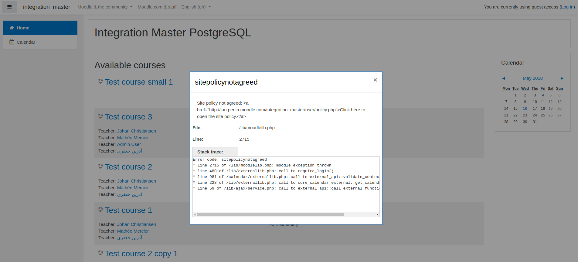Image resolution: width=578 pixels, height=262 pixels.
Task: Click the Stack trace label tab
Action: [x=215, y=152]
